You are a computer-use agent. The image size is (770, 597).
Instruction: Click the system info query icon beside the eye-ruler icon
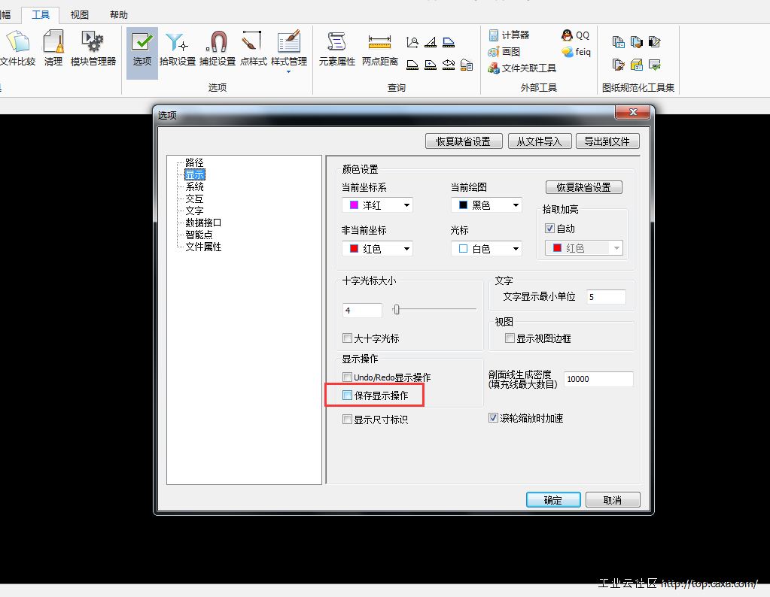(x=467, y=65)
